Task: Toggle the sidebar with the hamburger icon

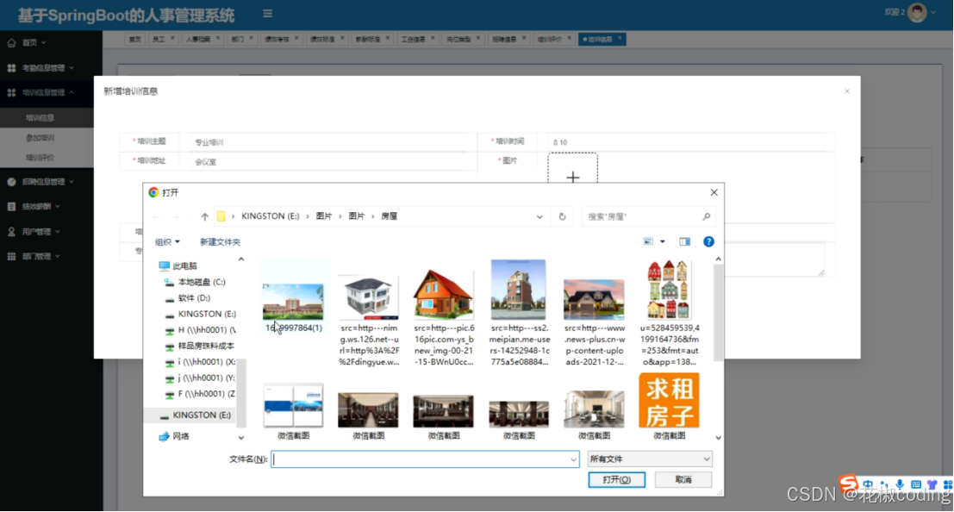Action: click(267, 13)
